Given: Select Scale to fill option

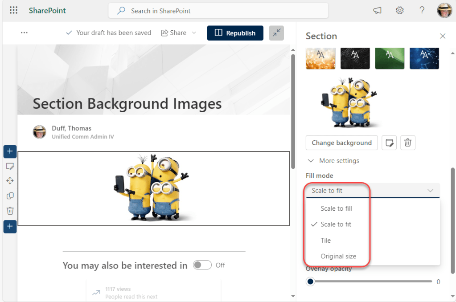Looking at the screenshot, I should point(336,208).
